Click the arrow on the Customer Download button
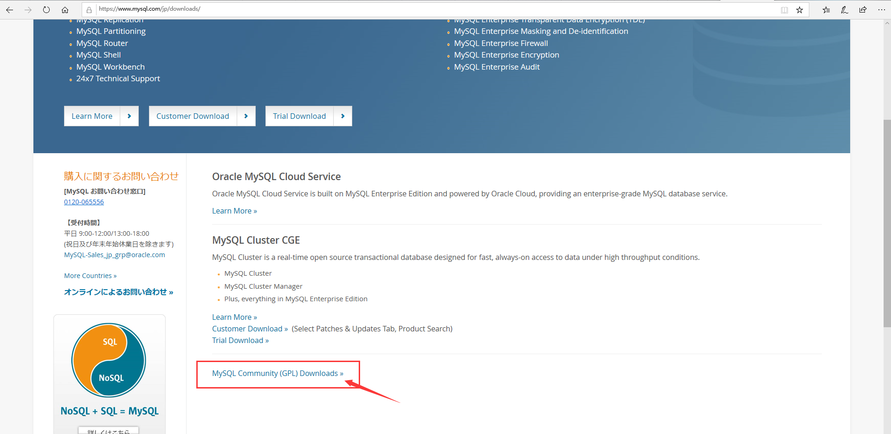Image resolution: width=891 pixels, height=434 pixels. [x=246, y=116]
